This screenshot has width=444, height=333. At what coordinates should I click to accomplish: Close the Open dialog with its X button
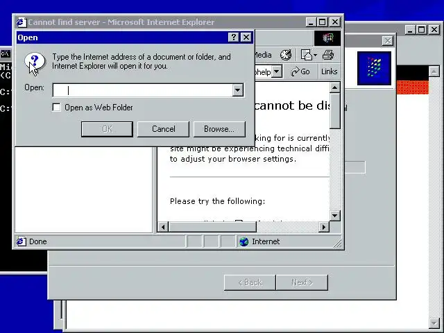tap(246, 37)
